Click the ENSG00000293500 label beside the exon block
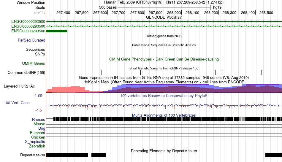The image size is (282, 162). click(x=28, y=31)
